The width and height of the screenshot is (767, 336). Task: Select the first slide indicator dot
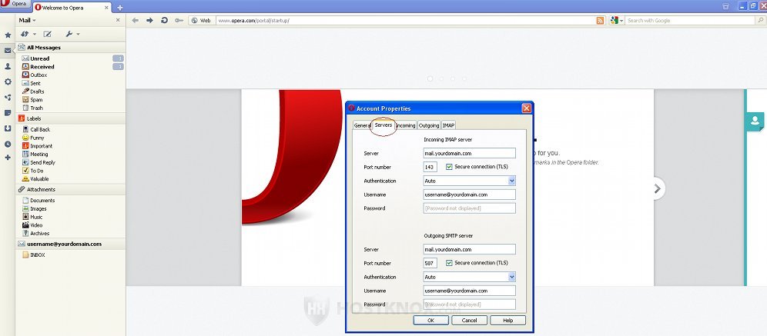coord(430,78)
